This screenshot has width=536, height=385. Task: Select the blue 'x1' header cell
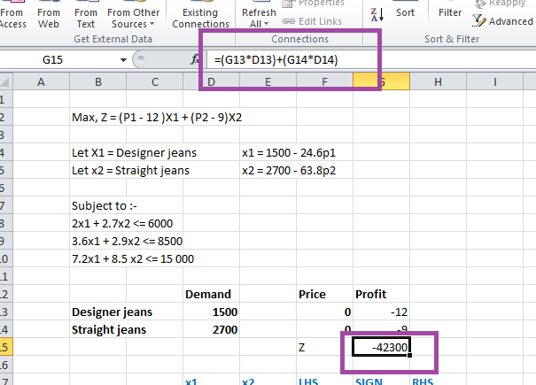pos(211,381)
